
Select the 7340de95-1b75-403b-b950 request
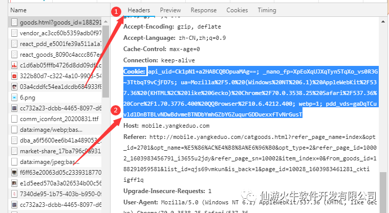click(56, 194)
